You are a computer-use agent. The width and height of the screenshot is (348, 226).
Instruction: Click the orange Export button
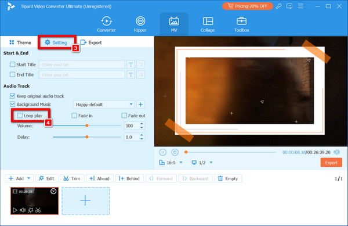pos(331,163)
